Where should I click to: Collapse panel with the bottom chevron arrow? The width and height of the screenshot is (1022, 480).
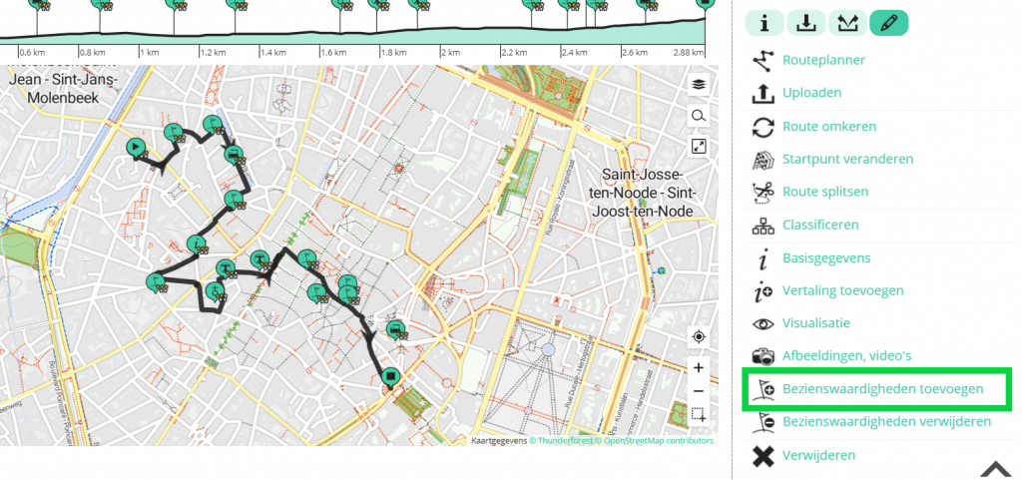pos(996,469)
